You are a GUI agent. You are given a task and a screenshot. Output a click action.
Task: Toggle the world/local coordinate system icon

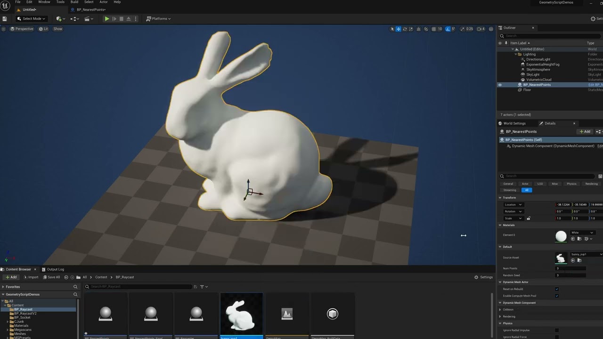coord(418,29)
